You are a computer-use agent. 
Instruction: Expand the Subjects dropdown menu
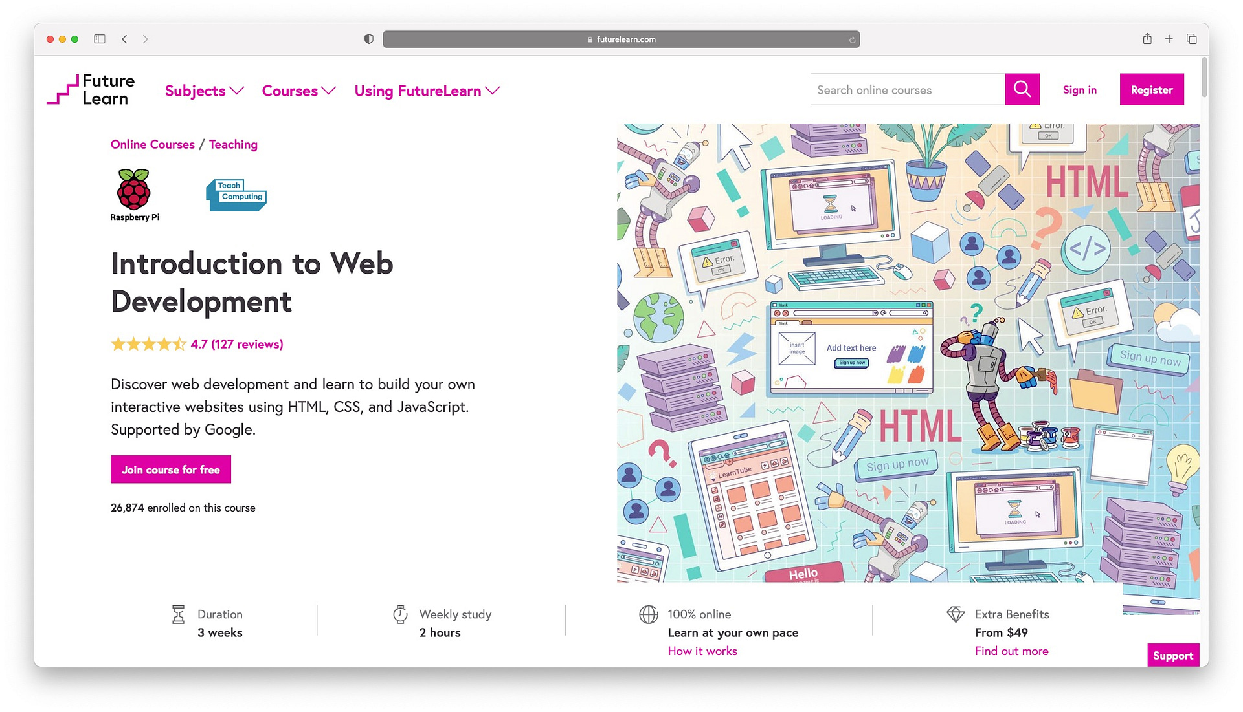coord(204,89)
